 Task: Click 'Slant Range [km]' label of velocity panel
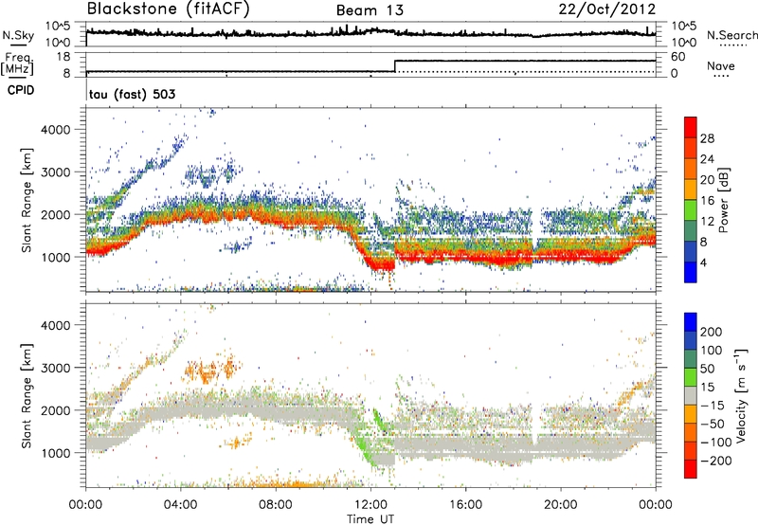coord(27,396)
